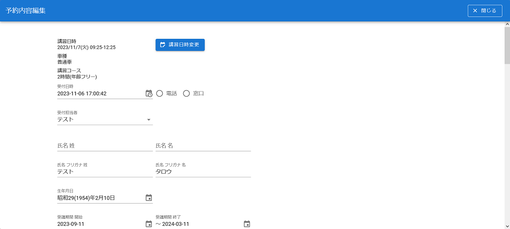This screenshot has width=510, height=229.
Task: Click the 氏名 フリガナ 姓 field with テスト
Action: [105, 172]
